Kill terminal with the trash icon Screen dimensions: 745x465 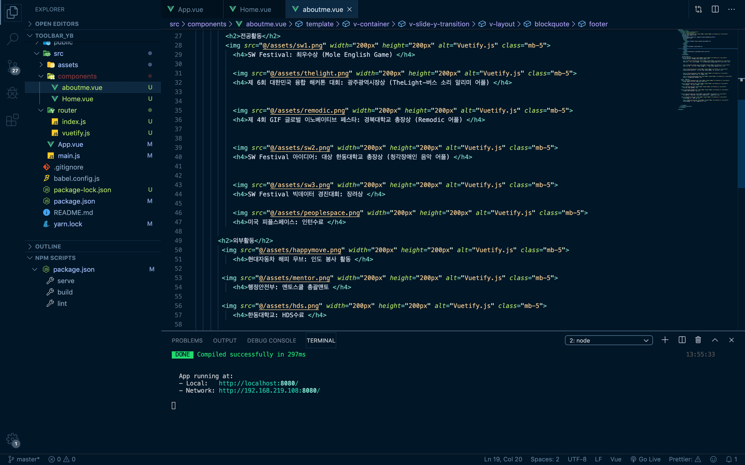[698, 340]
